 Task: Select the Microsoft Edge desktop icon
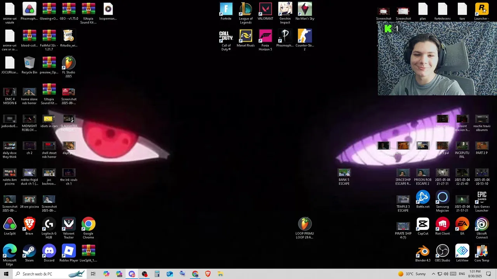(10, 255)
